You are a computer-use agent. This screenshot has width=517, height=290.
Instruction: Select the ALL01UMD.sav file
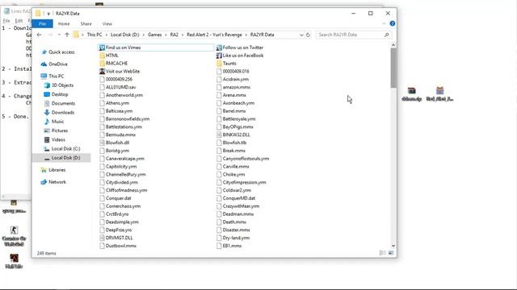click(x=118, y=87)
